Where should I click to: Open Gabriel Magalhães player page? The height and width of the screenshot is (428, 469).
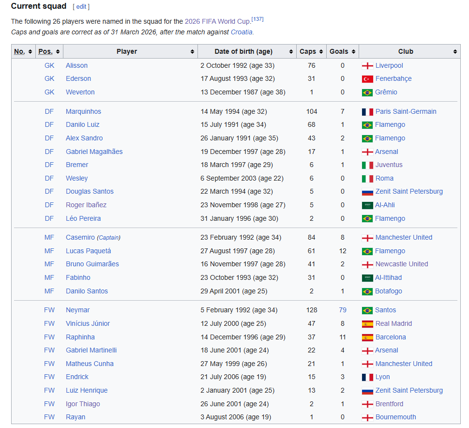click(x=94, y=152)
